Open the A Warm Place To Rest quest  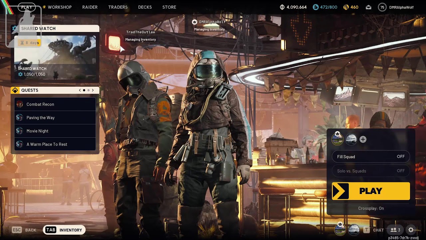(55, 144)
